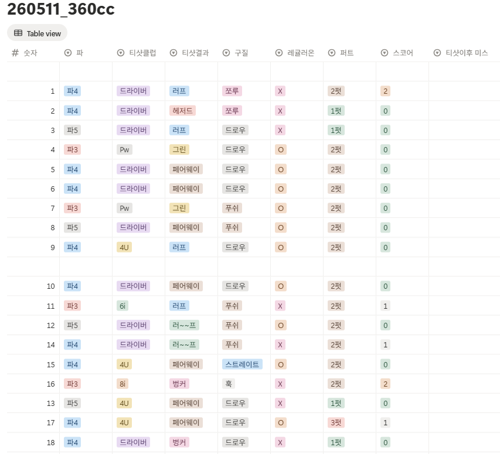
Task: Click the 러프 tag in row 9
Action: click(179, 247)
